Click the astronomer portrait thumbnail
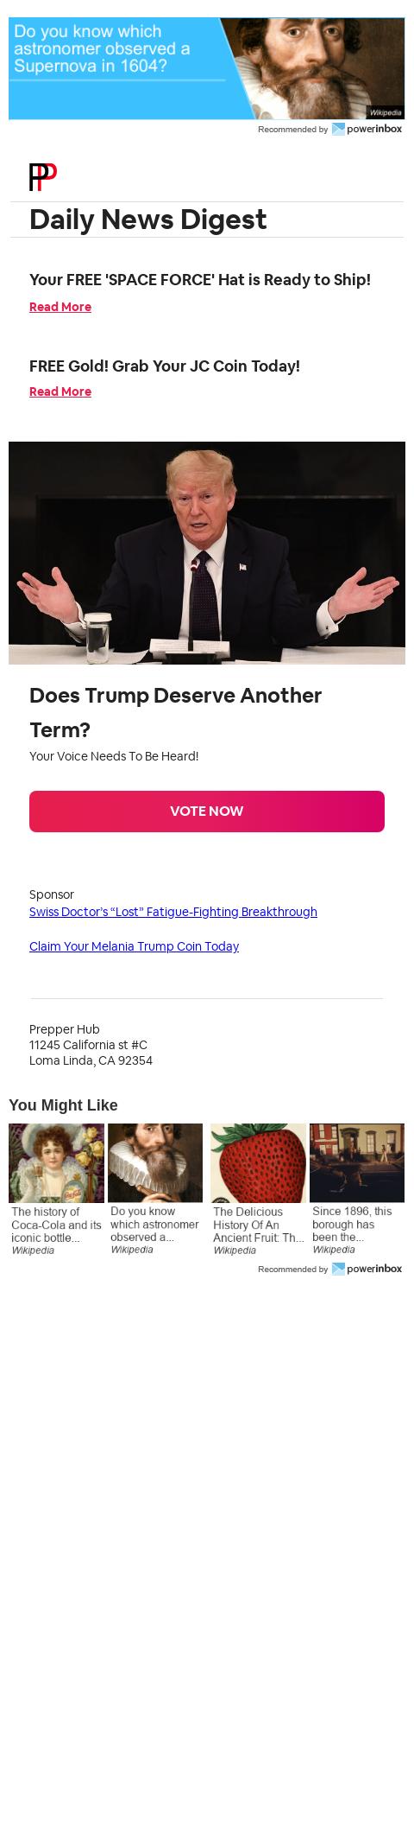Image resolution: width=414 pixels, height=1846 pixels. [155, 1163]
